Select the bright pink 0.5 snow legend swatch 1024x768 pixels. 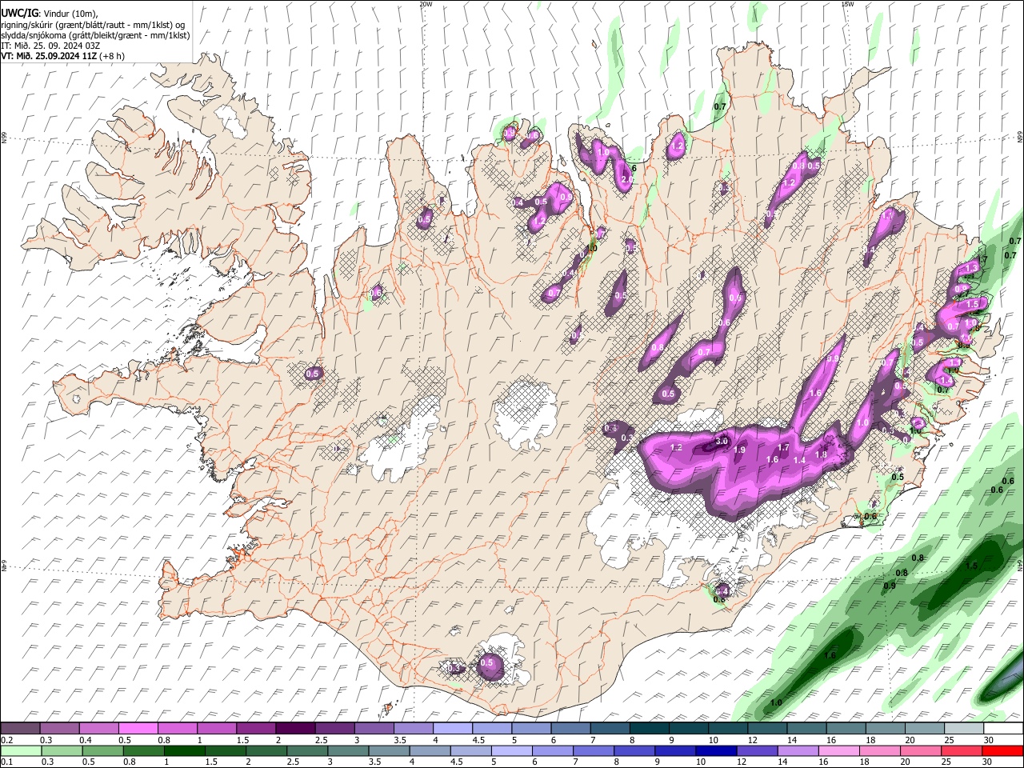click(x=138, y=729)
